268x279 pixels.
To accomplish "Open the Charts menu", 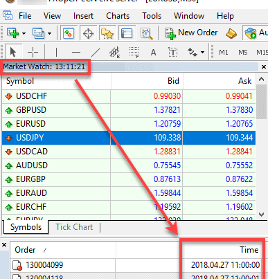I will tap(118, 16).
